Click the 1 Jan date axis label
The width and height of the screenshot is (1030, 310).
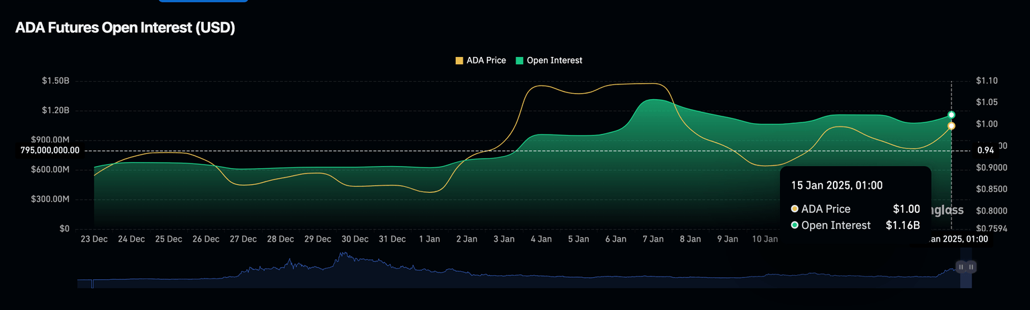[x=429, y=239]
